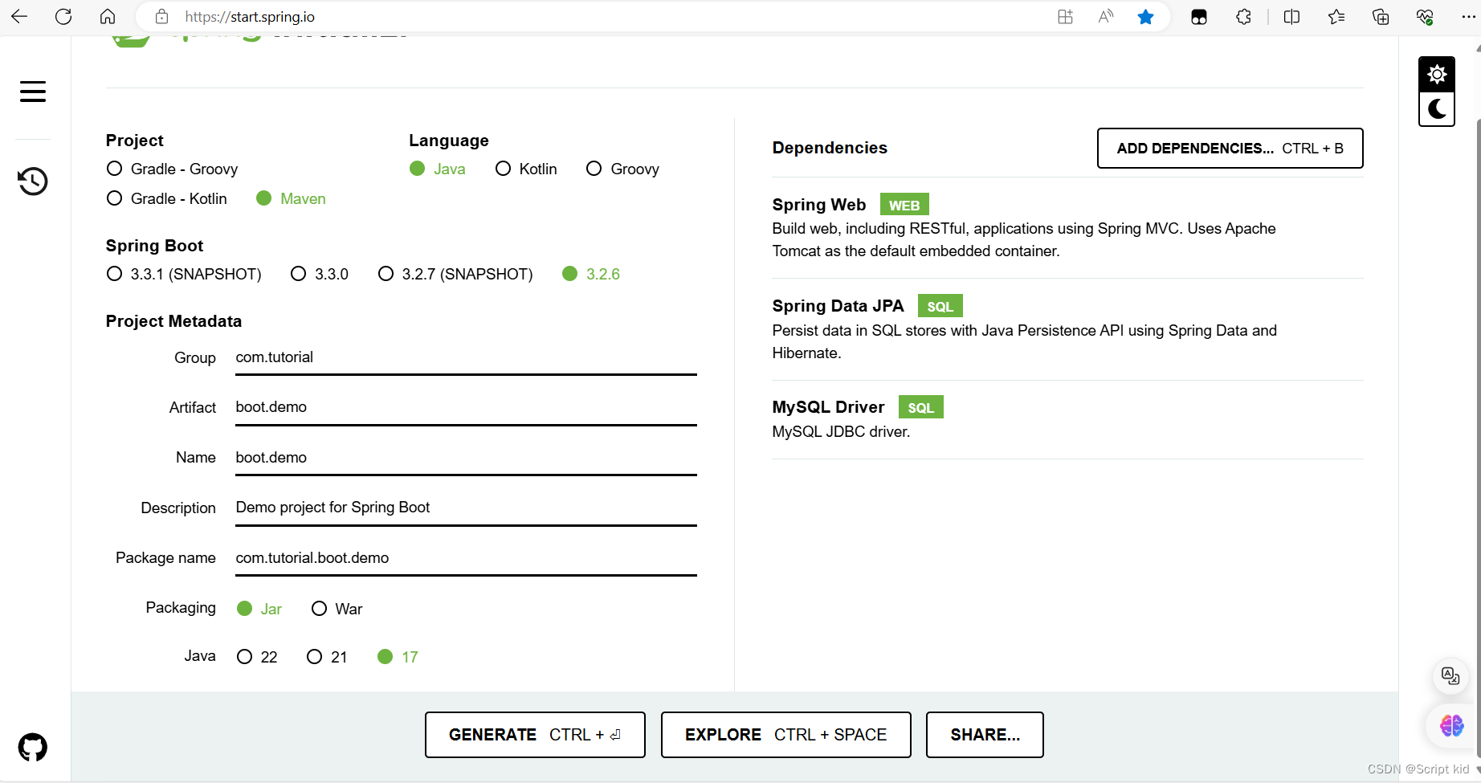Open the translate floating icon
Screen dimensions: 1481x783
1450,676
